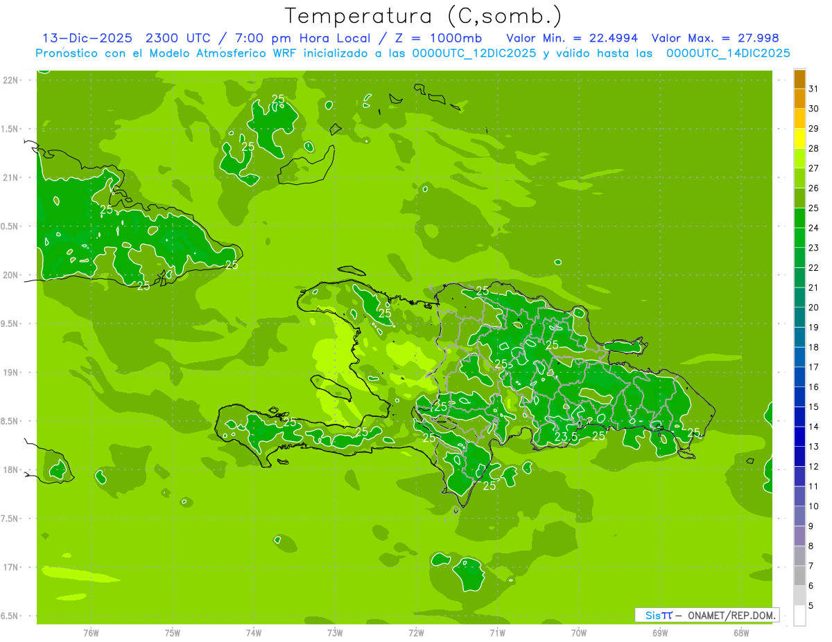832x642 pixels.
Task: Click the "5" colorbar value
Action: pos(811,606)
